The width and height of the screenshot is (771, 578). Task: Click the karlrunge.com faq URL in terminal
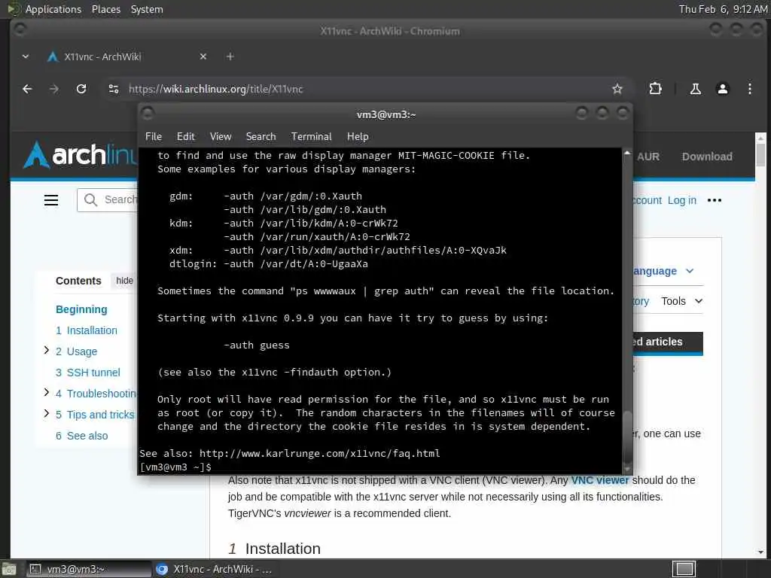(x=319, y=453)
